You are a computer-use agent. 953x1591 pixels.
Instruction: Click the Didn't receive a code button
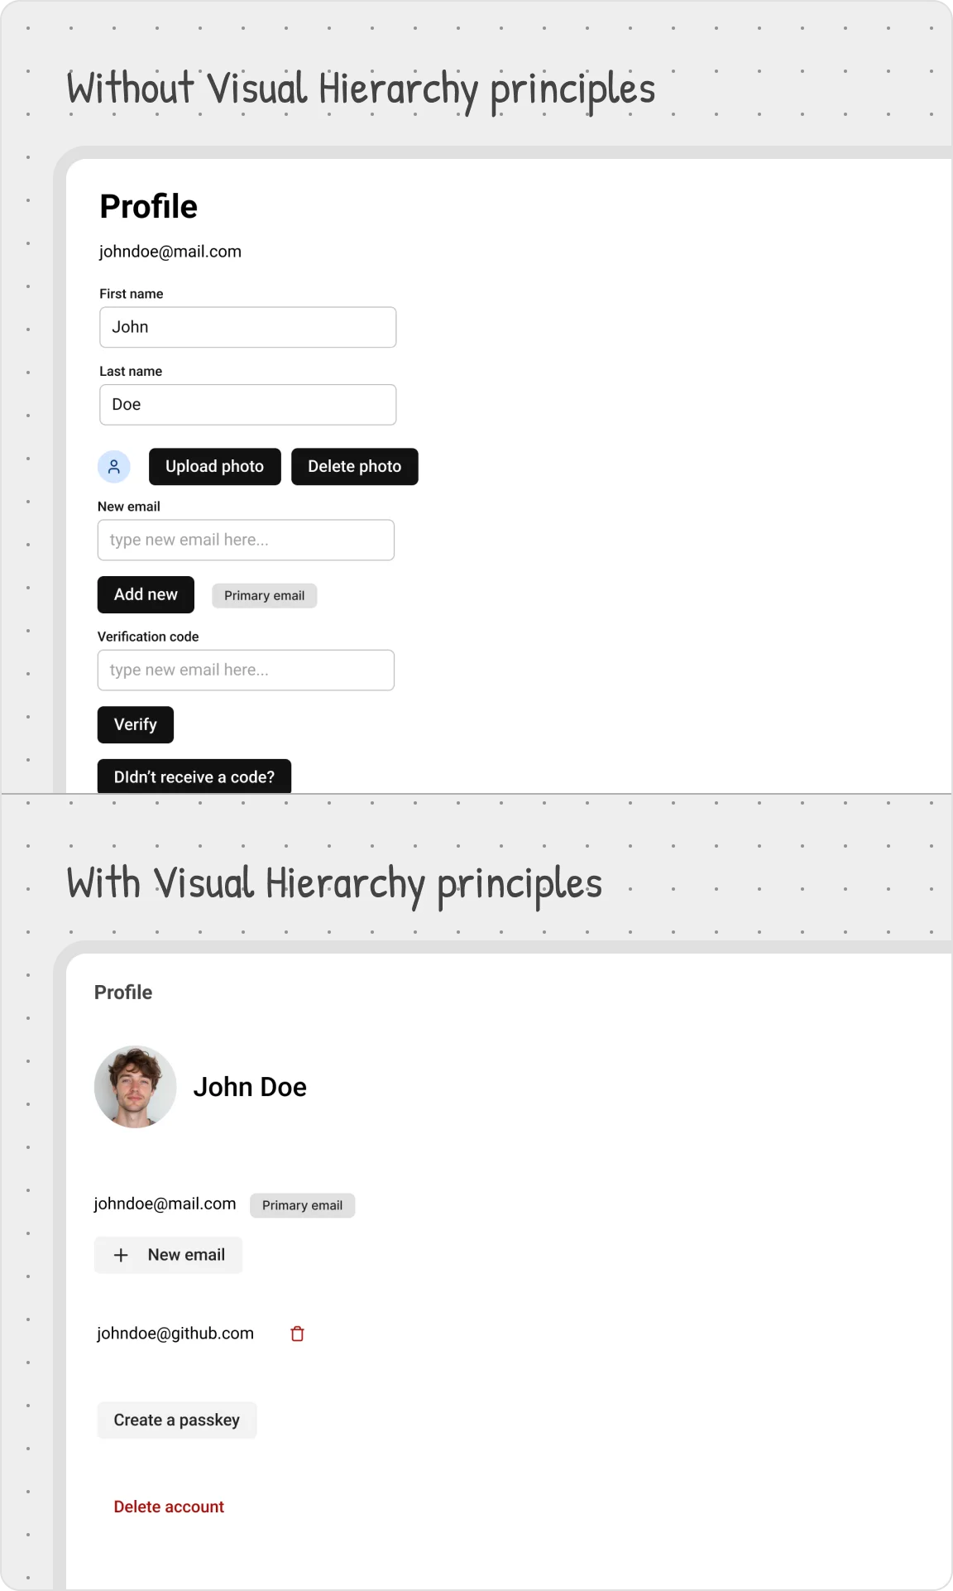pos(194,776)
